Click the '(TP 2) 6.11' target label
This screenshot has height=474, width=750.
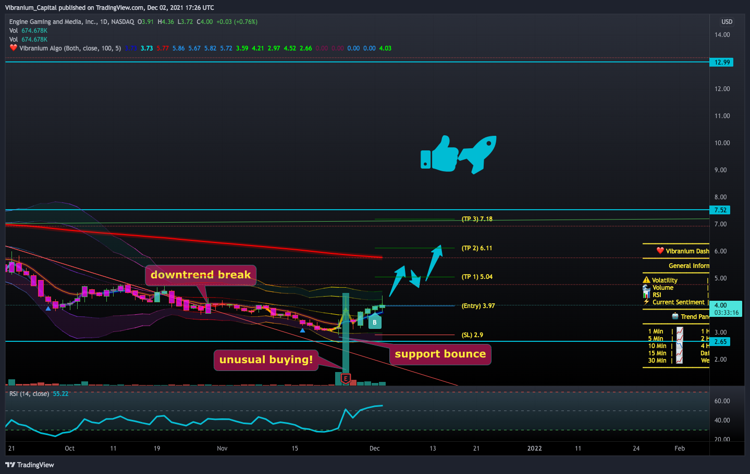(477, 248)
